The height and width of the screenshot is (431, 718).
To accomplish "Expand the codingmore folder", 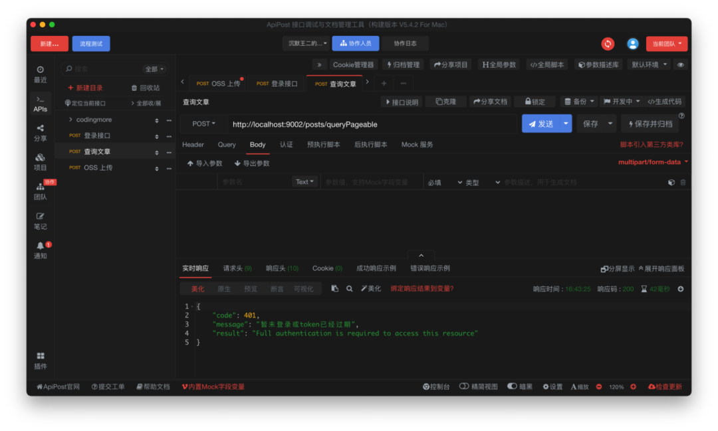I will (70, 120).
